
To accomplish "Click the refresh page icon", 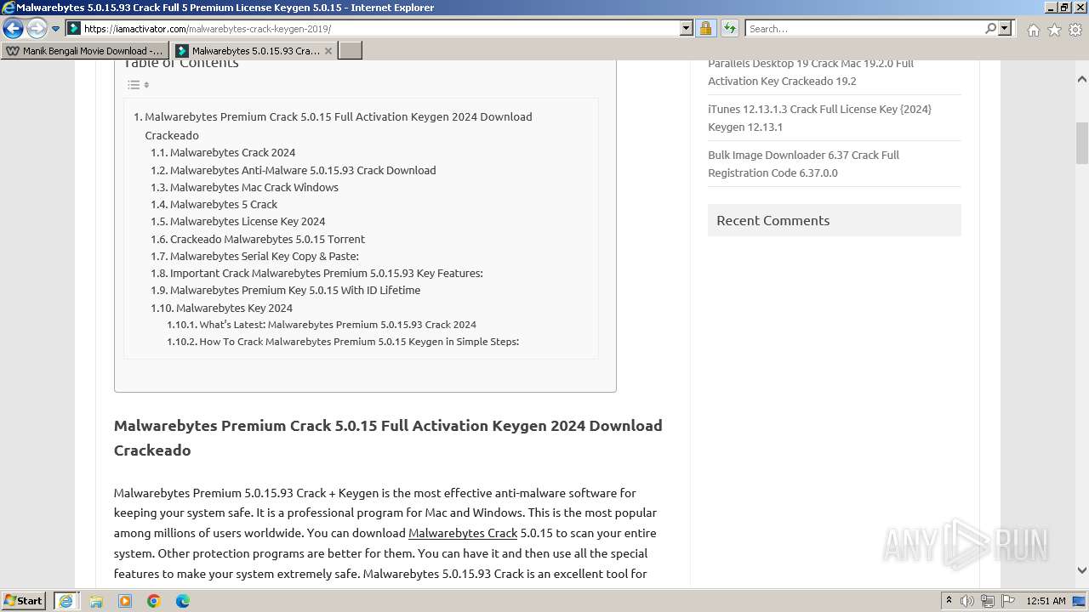I will point(729,28).
